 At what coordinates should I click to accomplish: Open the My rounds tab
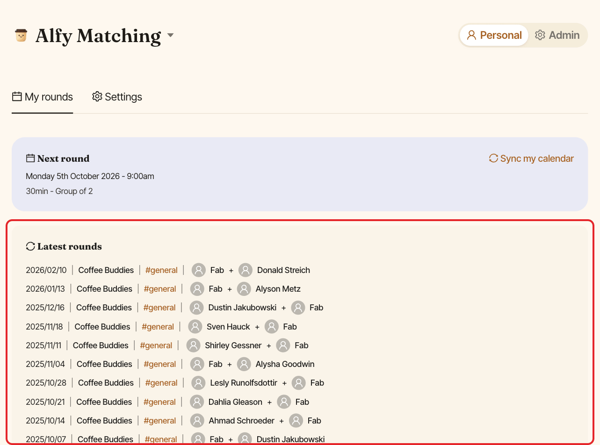(43, 97)
